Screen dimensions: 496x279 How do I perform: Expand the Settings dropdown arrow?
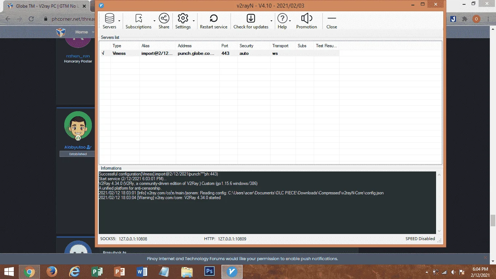point(194,21)
